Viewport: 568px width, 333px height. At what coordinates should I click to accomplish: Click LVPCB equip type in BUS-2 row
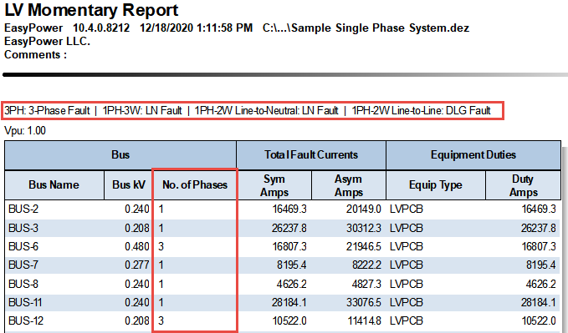(x=406, y=209)
